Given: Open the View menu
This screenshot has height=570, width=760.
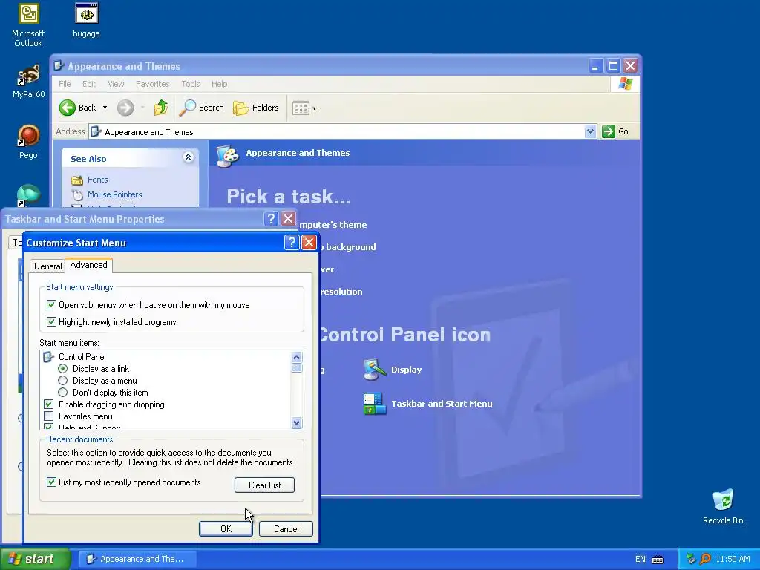Looking at the screenshot, I should pyautogui.click(x=116, y=84).
